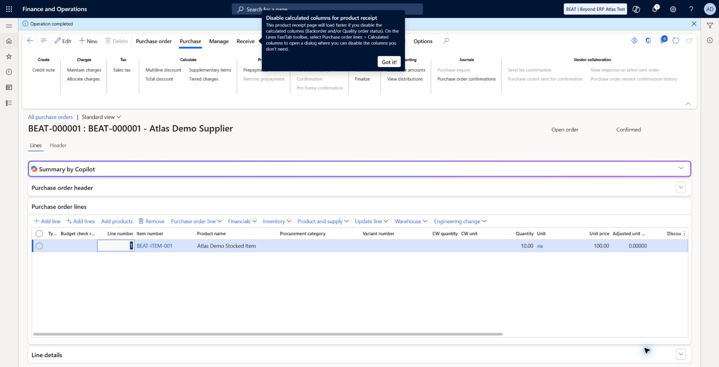Open grid column options three dots
Image resolution: width=719 pixels, height=367 pixels.
(x=684, y=233)
